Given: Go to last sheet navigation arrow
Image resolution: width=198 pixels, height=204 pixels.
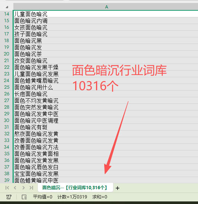Looking at the screenshot, I should [x=31, y=188].
